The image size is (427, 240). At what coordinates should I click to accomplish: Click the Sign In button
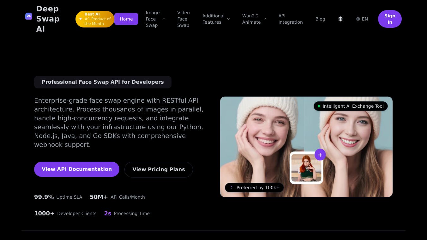pos(390,19)
